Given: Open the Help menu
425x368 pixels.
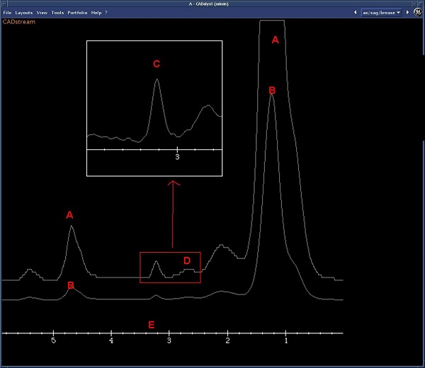Looking at the screenshot, I should coord(96,13).
